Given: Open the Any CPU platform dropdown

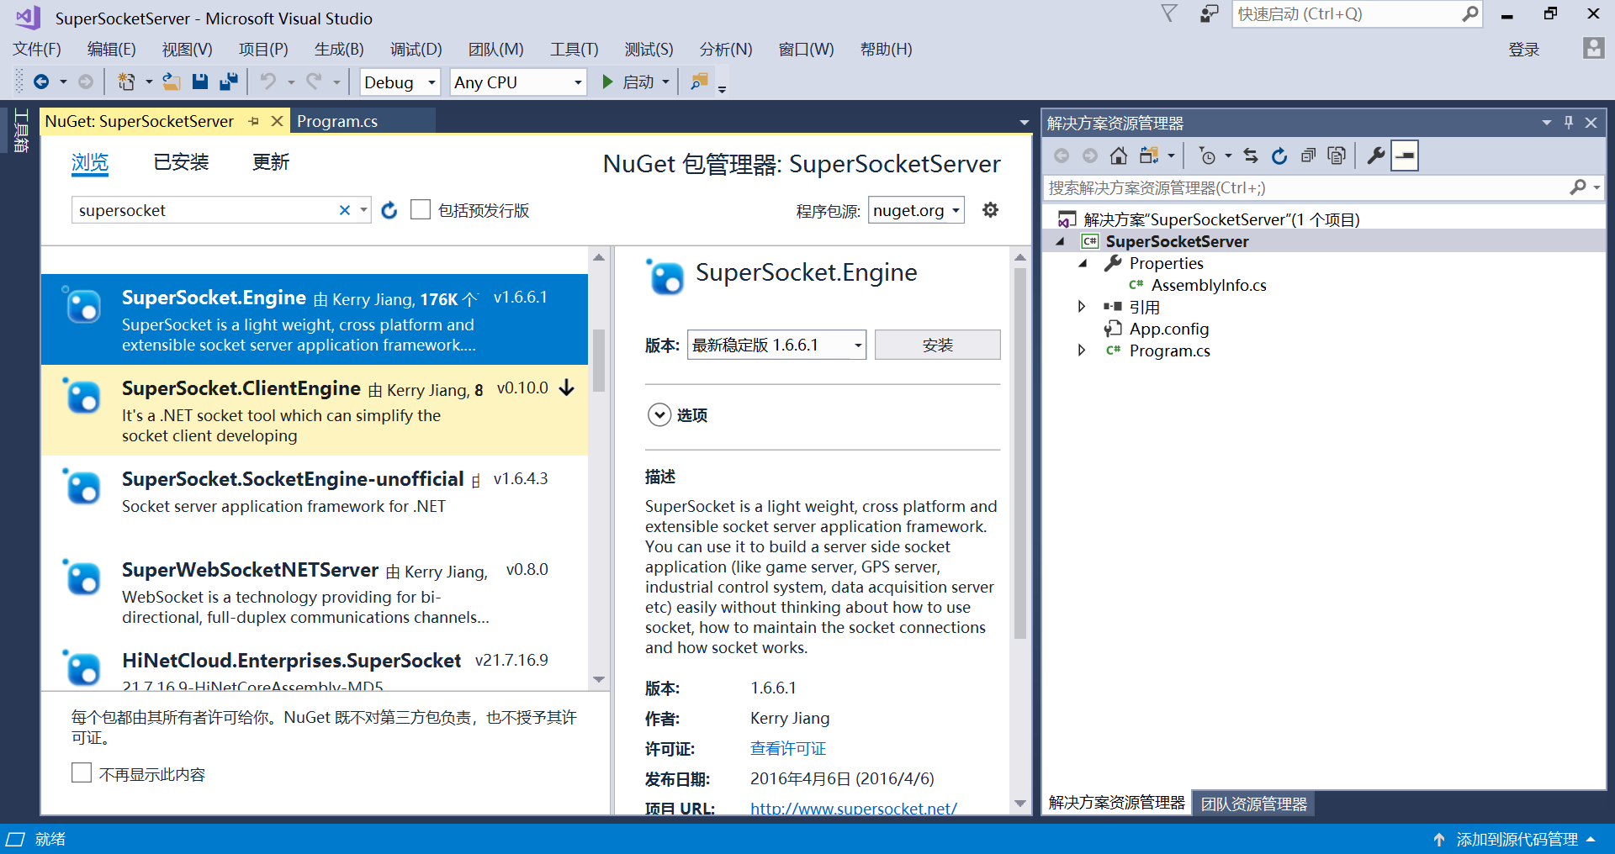Looking at the screenshot, I should coord(517,82).
